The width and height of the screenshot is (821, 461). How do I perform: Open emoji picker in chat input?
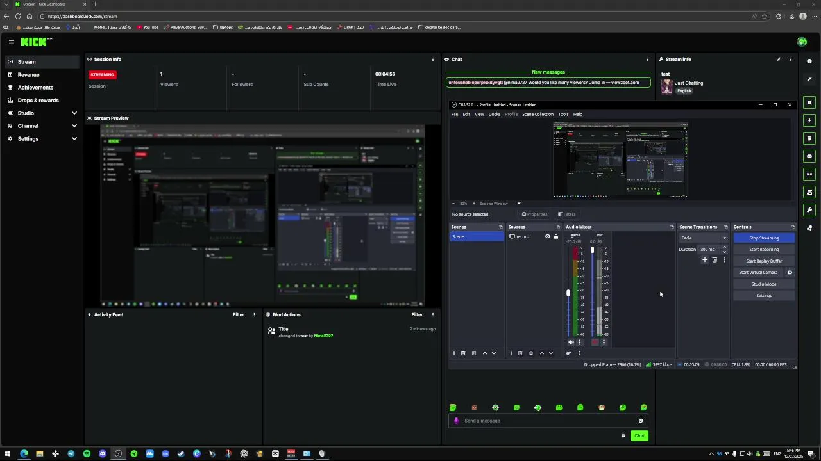(x=640, y=421)
